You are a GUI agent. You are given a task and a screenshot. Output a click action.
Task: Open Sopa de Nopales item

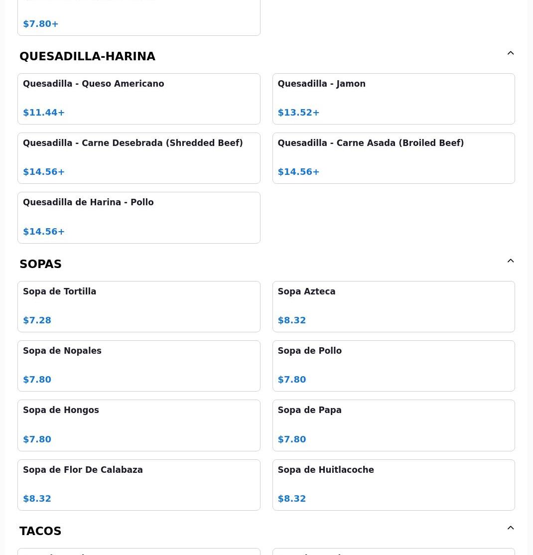pyautogui.click(x=139, y=366)
